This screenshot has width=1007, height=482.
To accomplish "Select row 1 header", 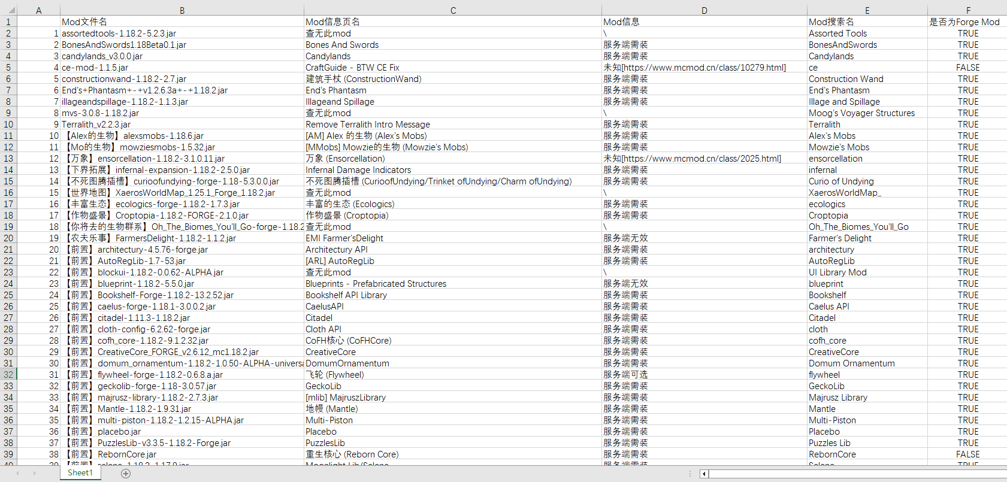I will tap(8, 22).
